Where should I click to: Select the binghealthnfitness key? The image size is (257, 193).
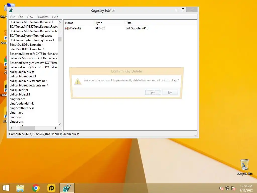pos(22,108)
